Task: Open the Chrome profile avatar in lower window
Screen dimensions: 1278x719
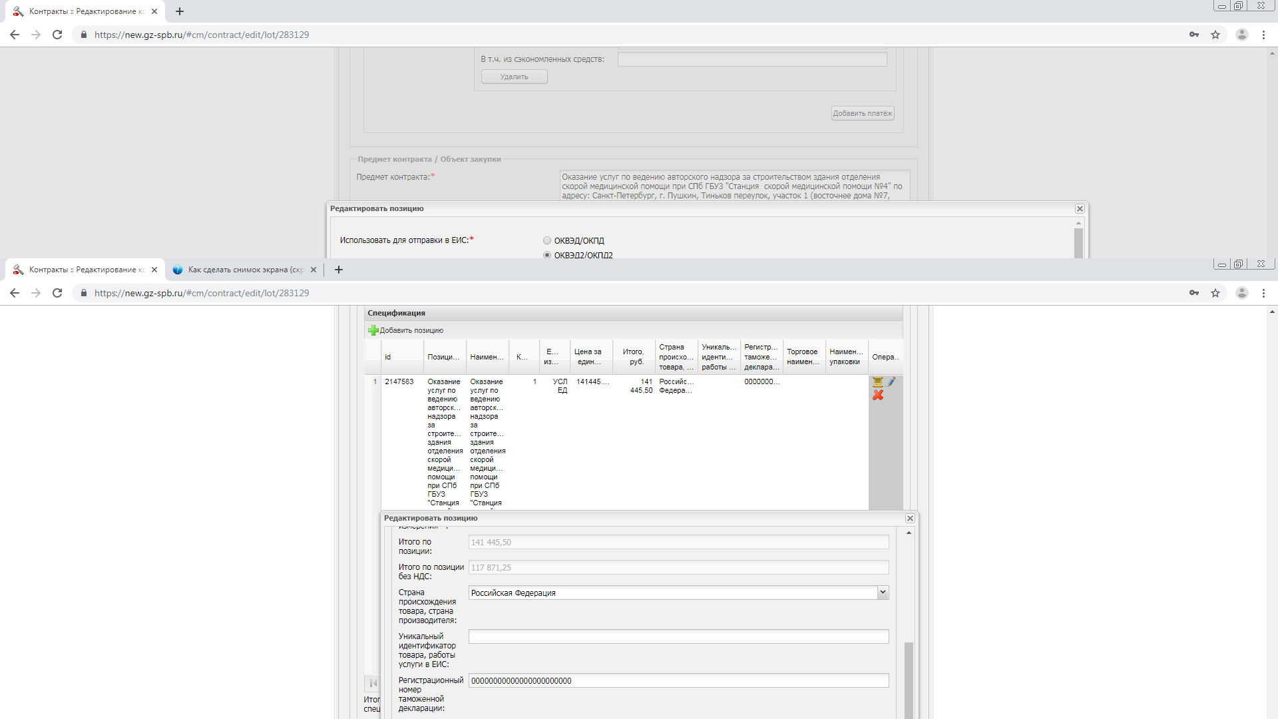Action: pos(1241,293)
